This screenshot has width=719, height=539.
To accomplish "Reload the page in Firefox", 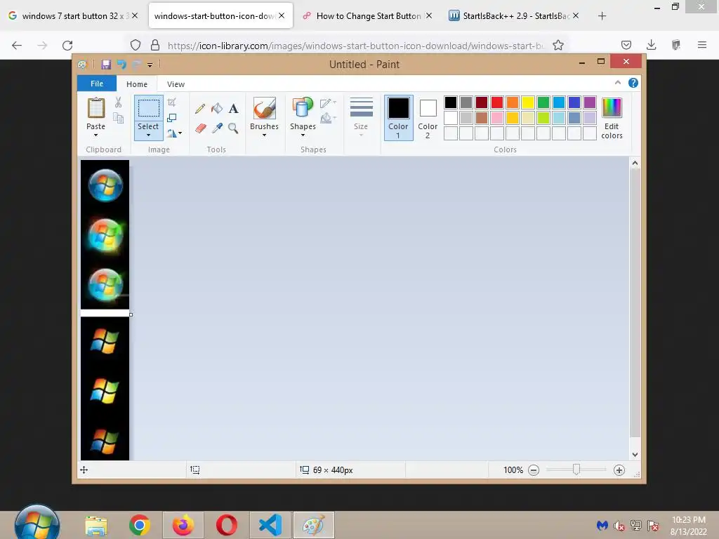I will tap(67, 46).
